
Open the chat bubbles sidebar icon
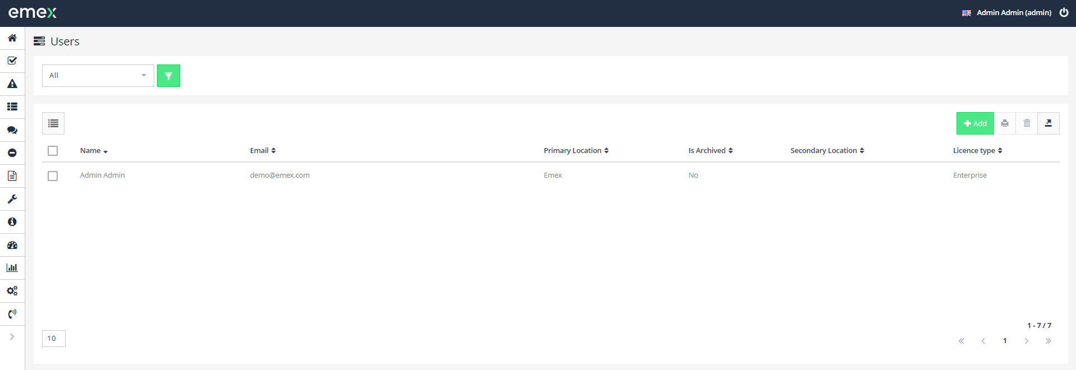coord(12,129)
